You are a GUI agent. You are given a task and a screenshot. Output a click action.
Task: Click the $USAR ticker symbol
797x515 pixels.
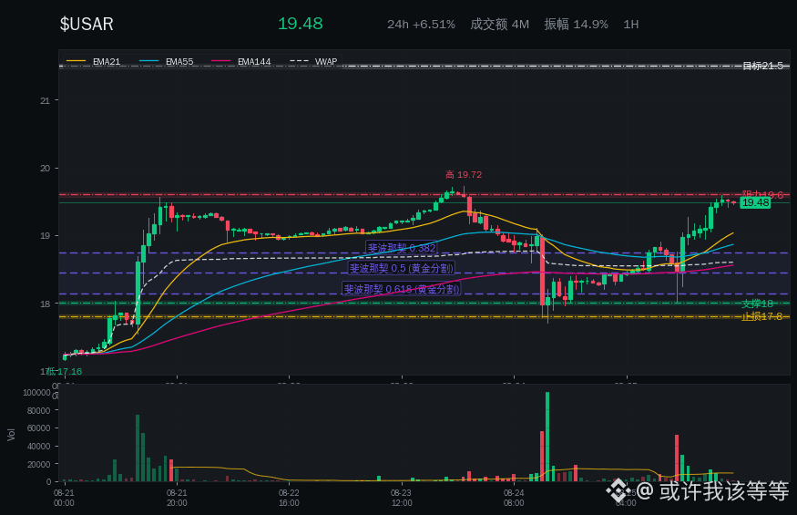point(87,24)
